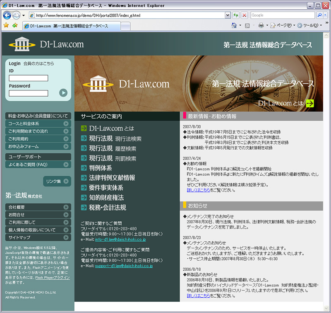Open the search provider dropdown arrow
This screenshot has height=313, width=331.
(x=325, y=15)
